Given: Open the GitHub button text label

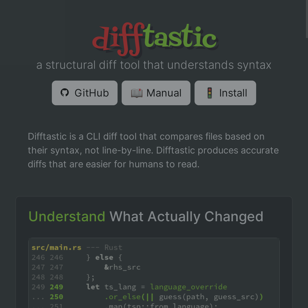Looking at the screenshot, I should tap(92, 93).
